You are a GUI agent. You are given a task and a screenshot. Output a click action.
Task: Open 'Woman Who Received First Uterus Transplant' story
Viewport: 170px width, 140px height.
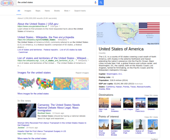[52, 124]
